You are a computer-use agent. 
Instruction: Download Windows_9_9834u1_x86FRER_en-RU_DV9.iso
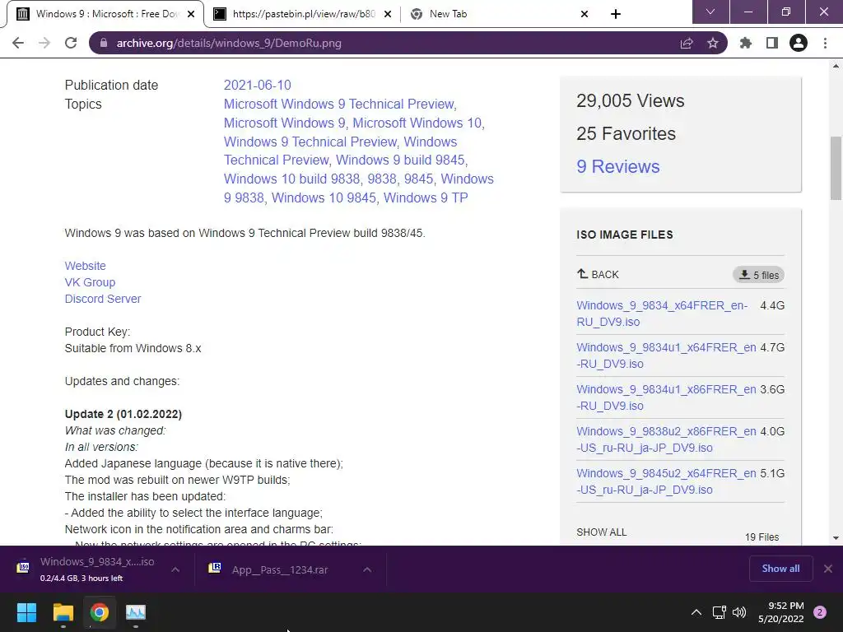[x=666, y=397]
